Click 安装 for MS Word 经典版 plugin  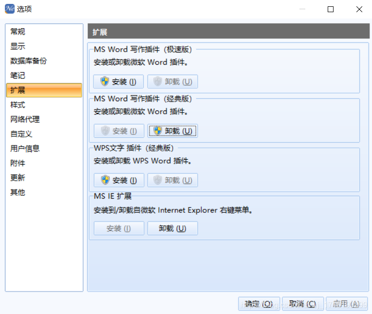[x=119, y=131]
